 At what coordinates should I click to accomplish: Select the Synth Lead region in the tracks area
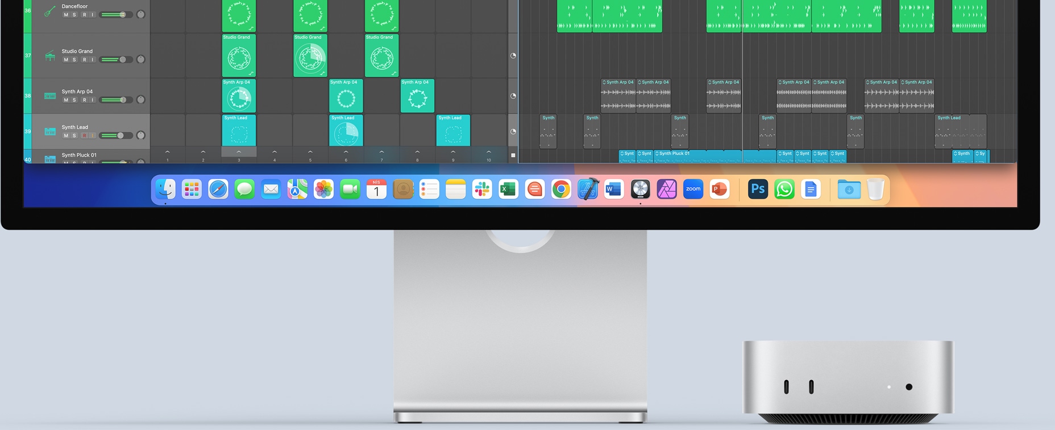[x=960, y=132]
